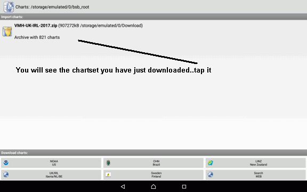
Task: Tap the Android home navigation button
Action: pos(153,187)
